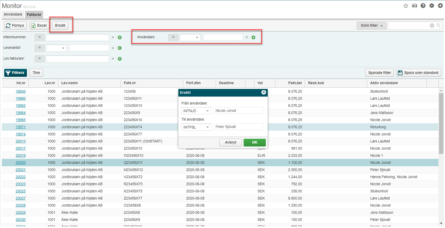Toggle the Internnummer equals operator
This screenshot has width=445, height=228.
coord(39,37)
